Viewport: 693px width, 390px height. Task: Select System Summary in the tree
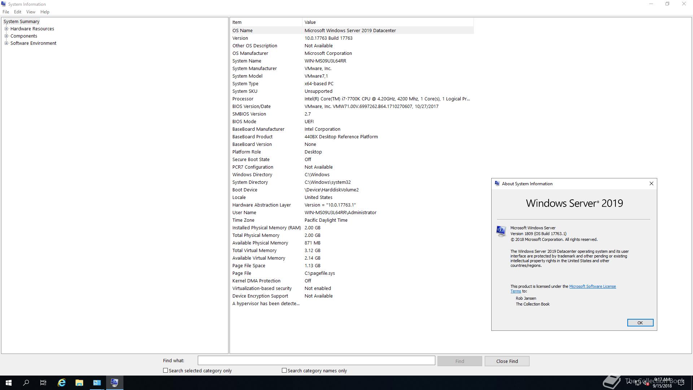click(21, 21)
